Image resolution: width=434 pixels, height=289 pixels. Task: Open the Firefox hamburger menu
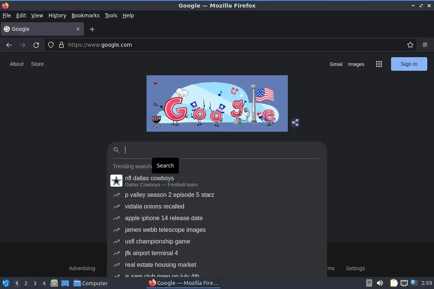coord(425,45)
